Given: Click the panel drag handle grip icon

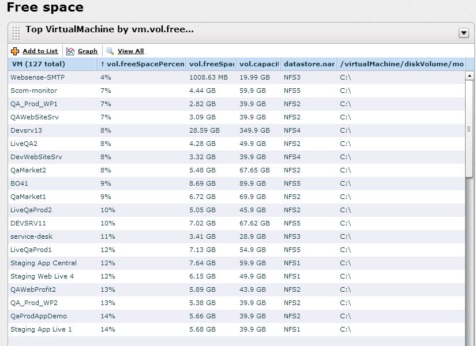Looking at the screenshot, I should [16, 33].
